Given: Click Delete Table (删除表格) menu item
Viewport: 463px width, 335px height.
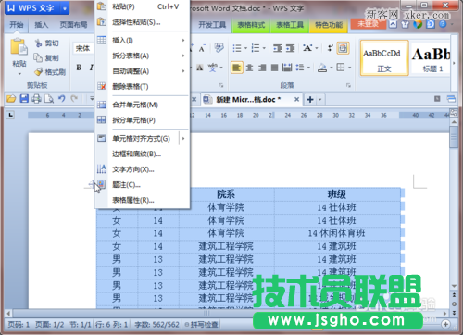Looking at the screenshot, I should point(143,87).
